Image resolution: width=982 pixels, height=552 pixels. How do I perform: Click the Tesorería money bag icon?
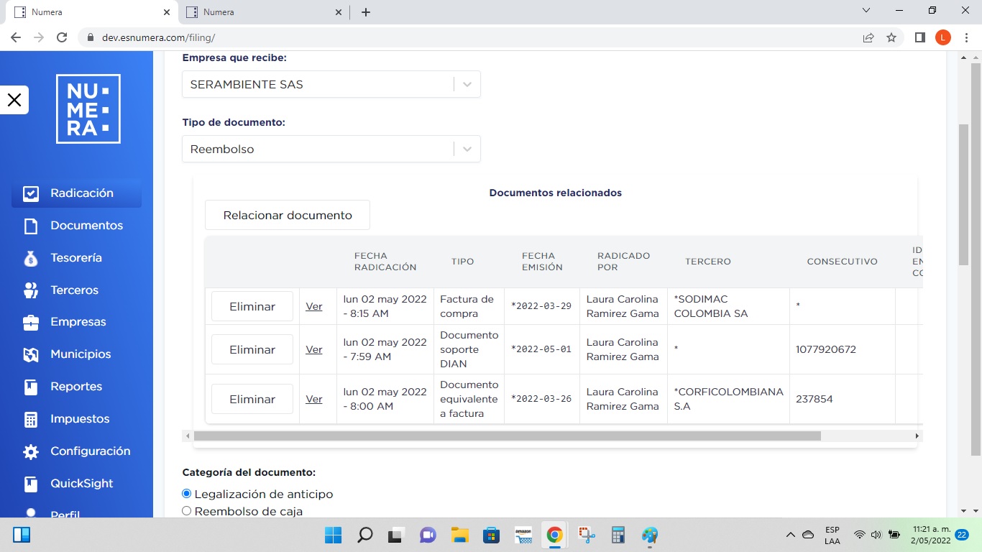point(30,258)
